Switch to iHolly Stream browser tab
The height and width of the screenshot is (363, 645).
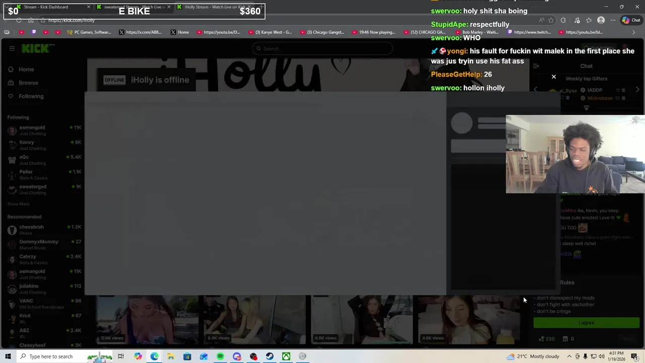(214, 7)
